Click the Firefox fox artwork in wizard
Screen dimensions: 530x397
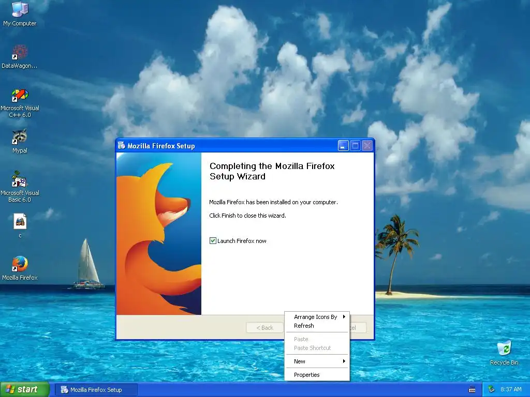tap(159, 234)
